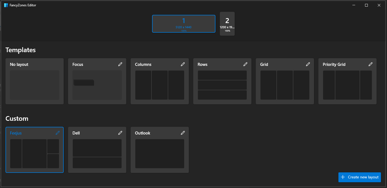Click the Custom heading

coord(17,119)
